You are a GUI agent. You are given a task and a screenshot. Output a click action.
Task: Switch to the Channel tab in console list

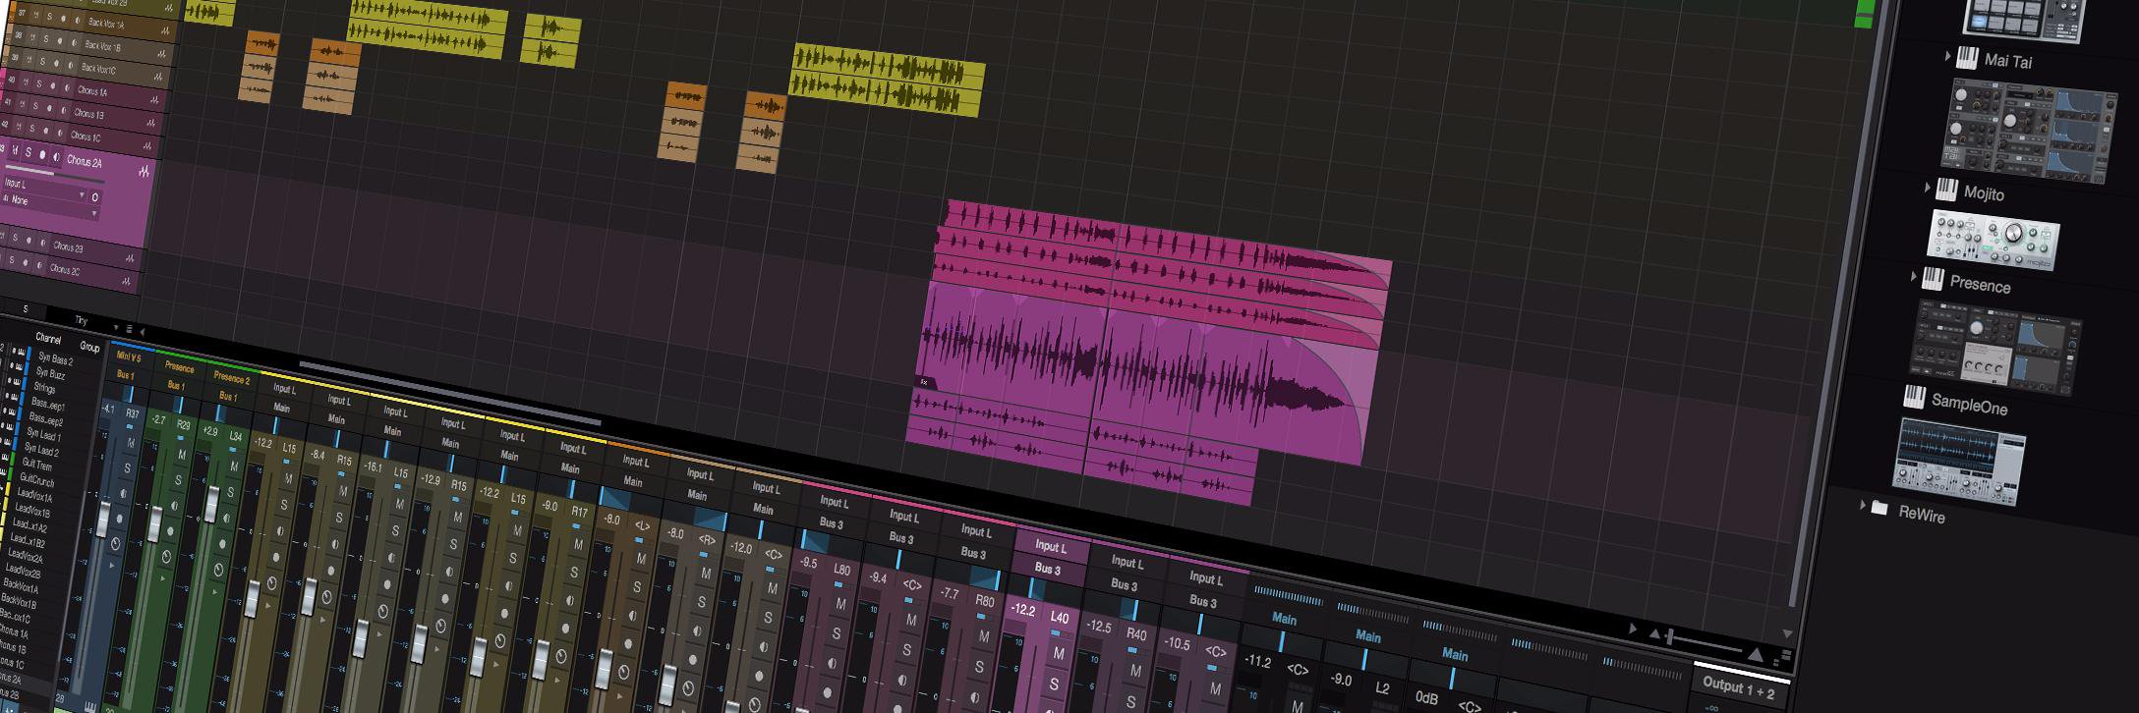coord(48,339)
